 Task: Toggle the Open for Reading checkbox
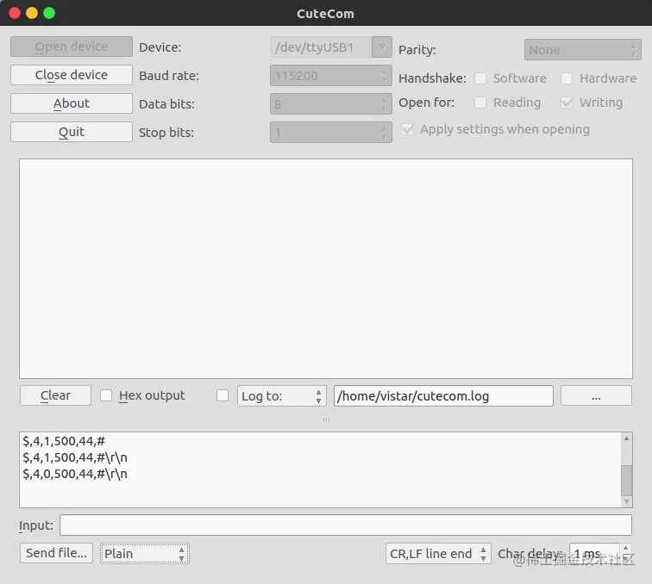480,103
